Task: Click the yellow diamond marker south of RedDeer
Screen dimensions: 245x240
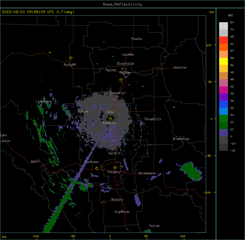Action: click(121, 80)
